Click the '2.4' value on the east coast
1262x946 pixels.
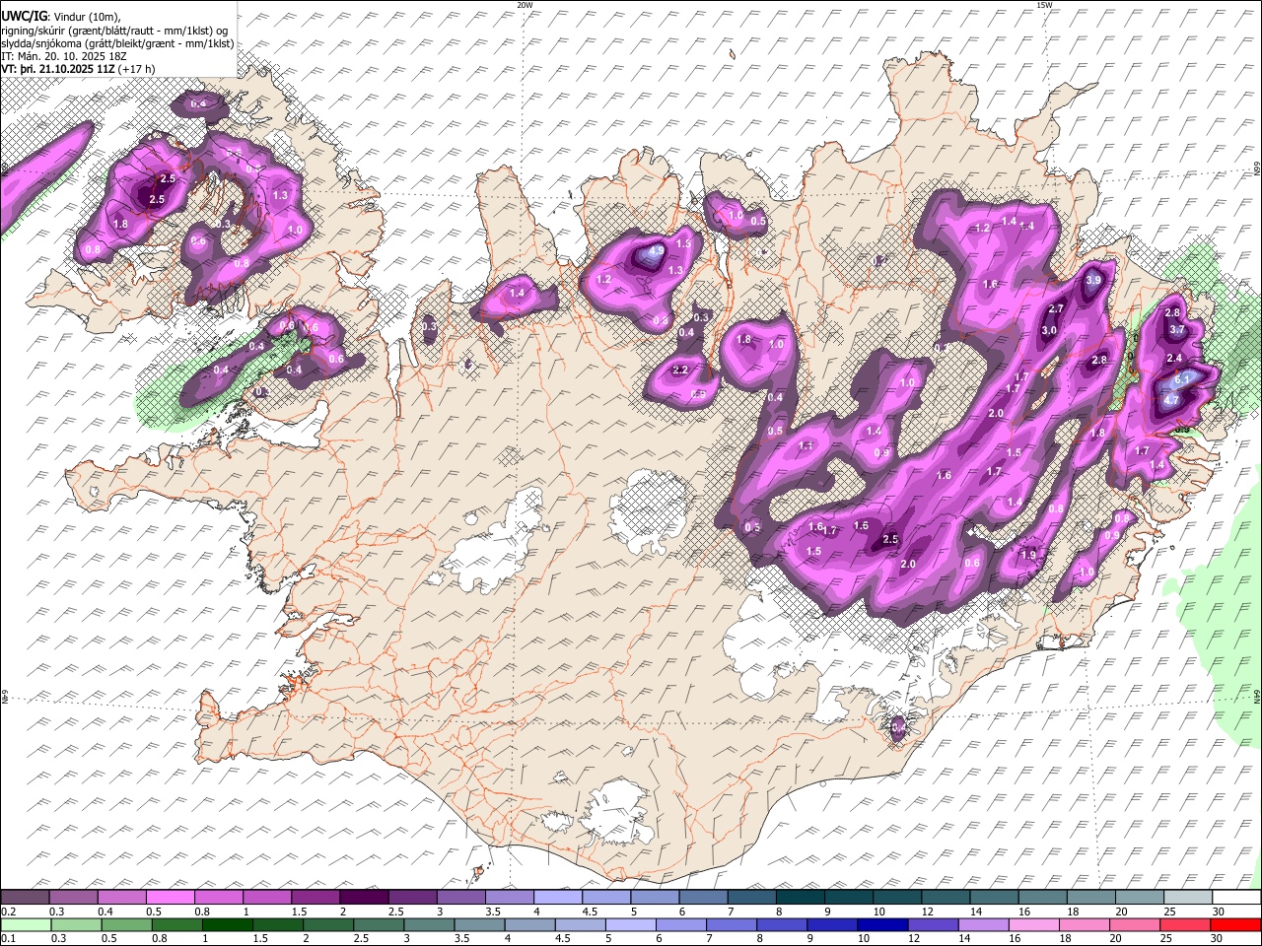(1173, 358)
